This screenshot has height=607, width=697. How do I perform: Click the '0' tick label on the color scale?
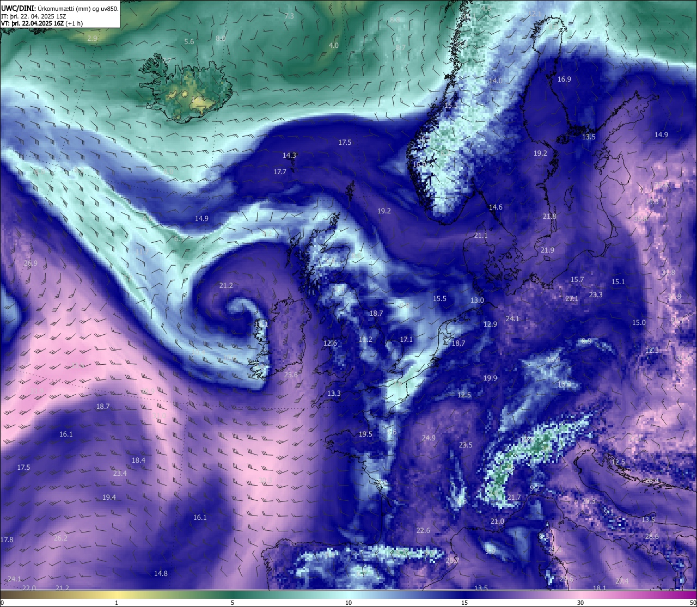2,603
